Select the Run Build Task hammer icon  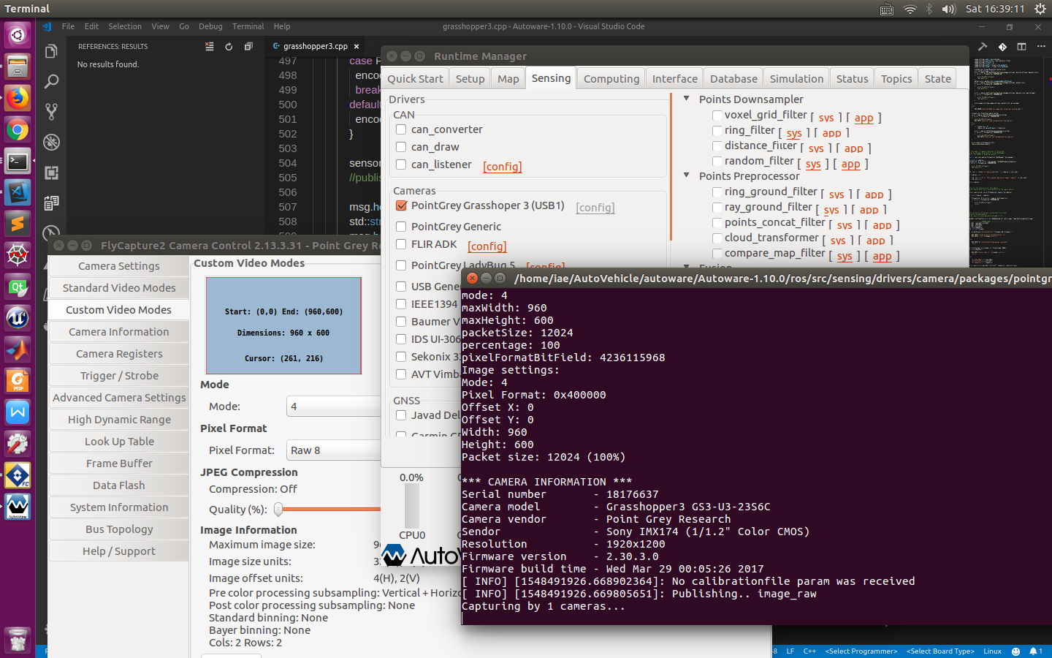(983, 46)
